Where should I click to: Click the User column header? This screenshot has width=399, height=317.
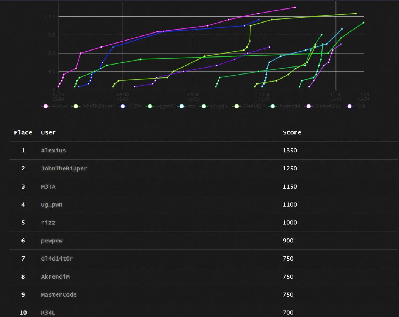(x=48, y=132)
